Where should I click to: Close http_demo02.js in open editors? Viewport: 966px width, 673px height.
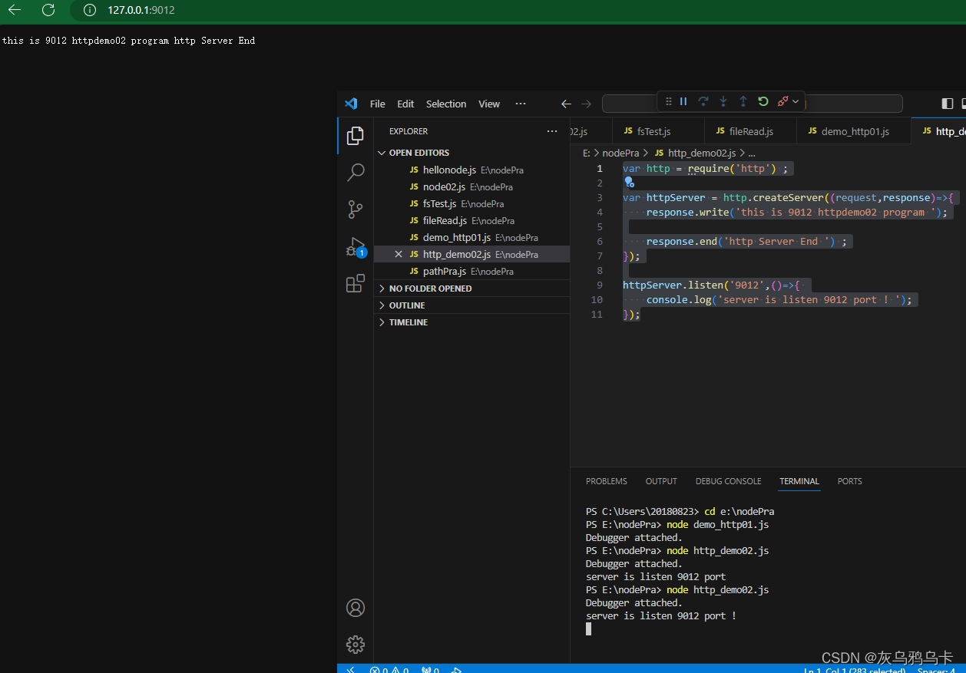click(398, 254)
